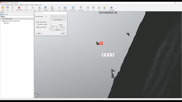Open the 2D Sketch dropdown arrow
The height and width of the screenshot is (102, 182).
[55, 8]
